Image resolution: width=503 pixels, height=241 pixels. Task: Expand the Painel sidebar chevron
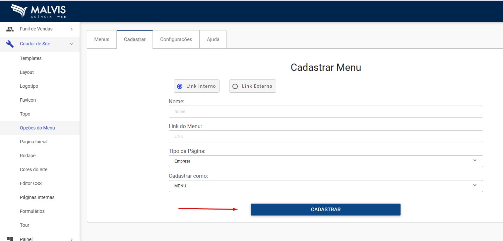(x=72, y=239)
